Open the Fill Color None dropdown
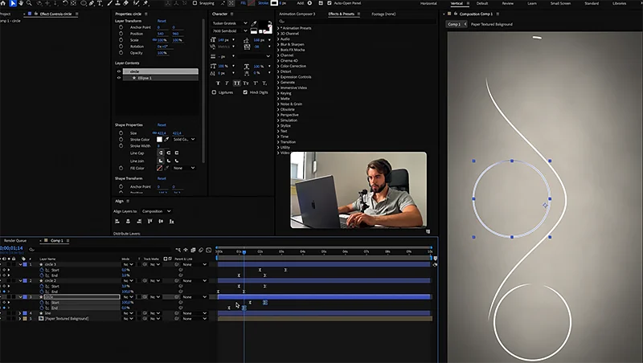The height and width of the screenshot is (363, 643). point(184,168)
